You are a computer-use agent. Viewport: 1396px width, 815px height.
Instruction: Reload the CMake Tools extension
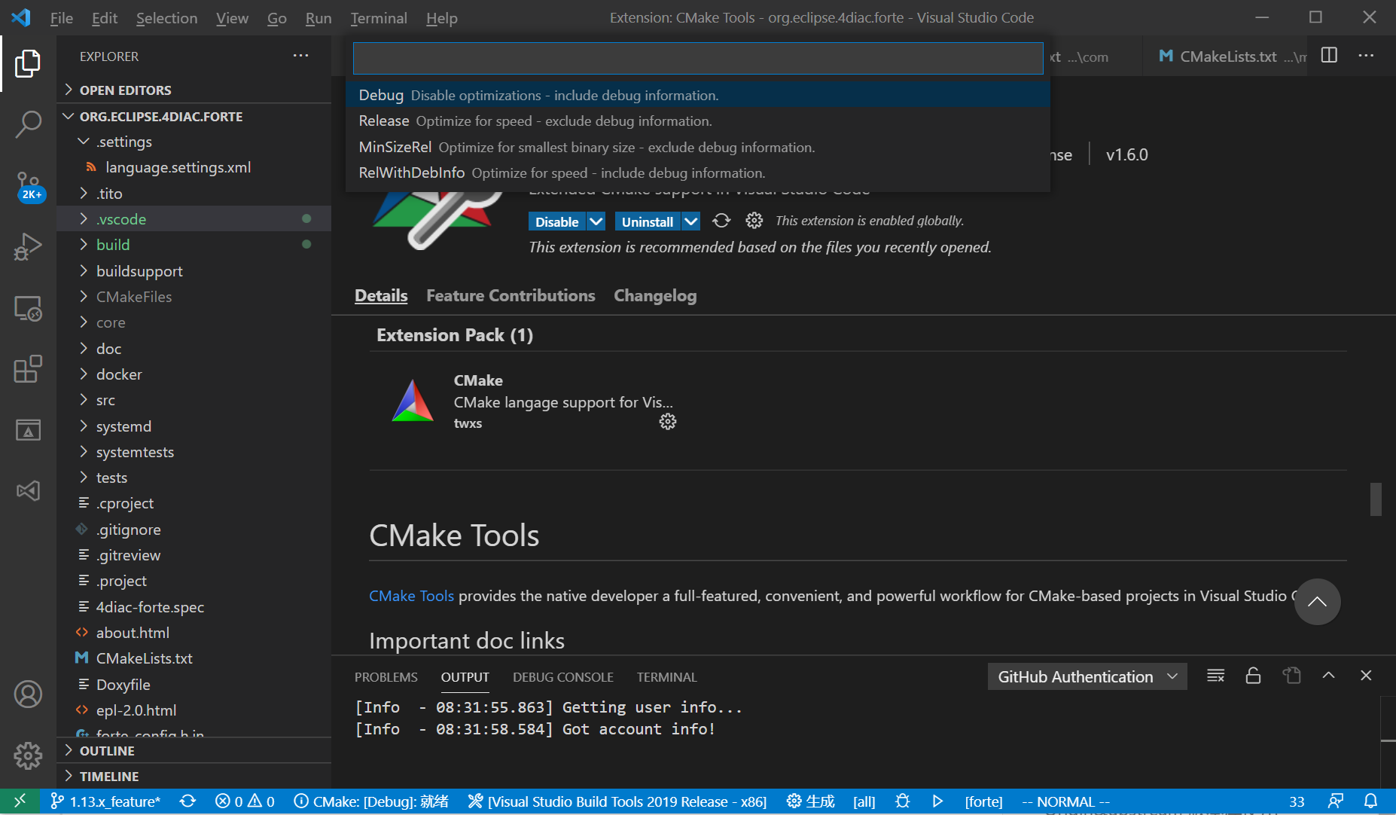(x=721, y=221)
